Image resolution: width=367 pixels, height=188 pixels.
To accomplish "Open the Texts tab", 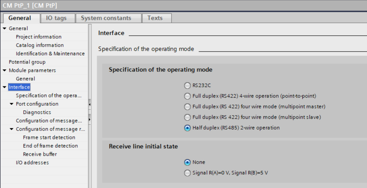I will pyautogui.click(x=155, y=18).
